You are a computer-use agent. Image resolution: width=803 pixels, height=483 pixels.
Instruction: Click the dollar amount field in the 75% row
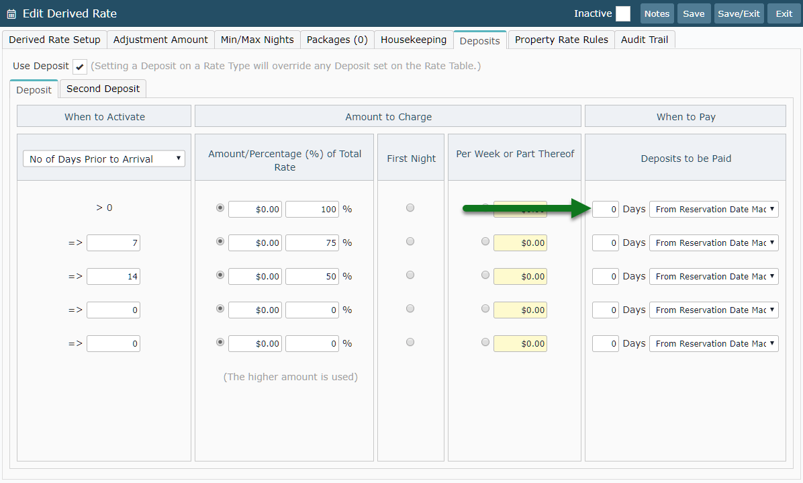[255, 243]
